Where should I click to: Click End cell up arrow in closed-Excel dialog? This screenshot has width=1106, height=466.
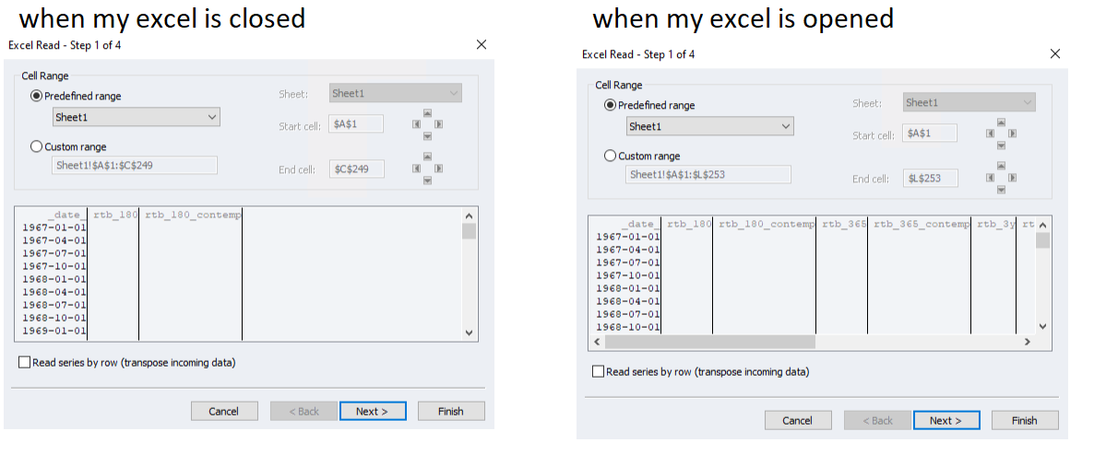[427, 157]
